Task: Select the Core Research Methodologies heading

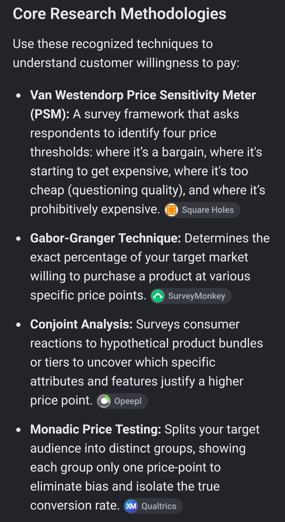Action: tap(120, 14)
